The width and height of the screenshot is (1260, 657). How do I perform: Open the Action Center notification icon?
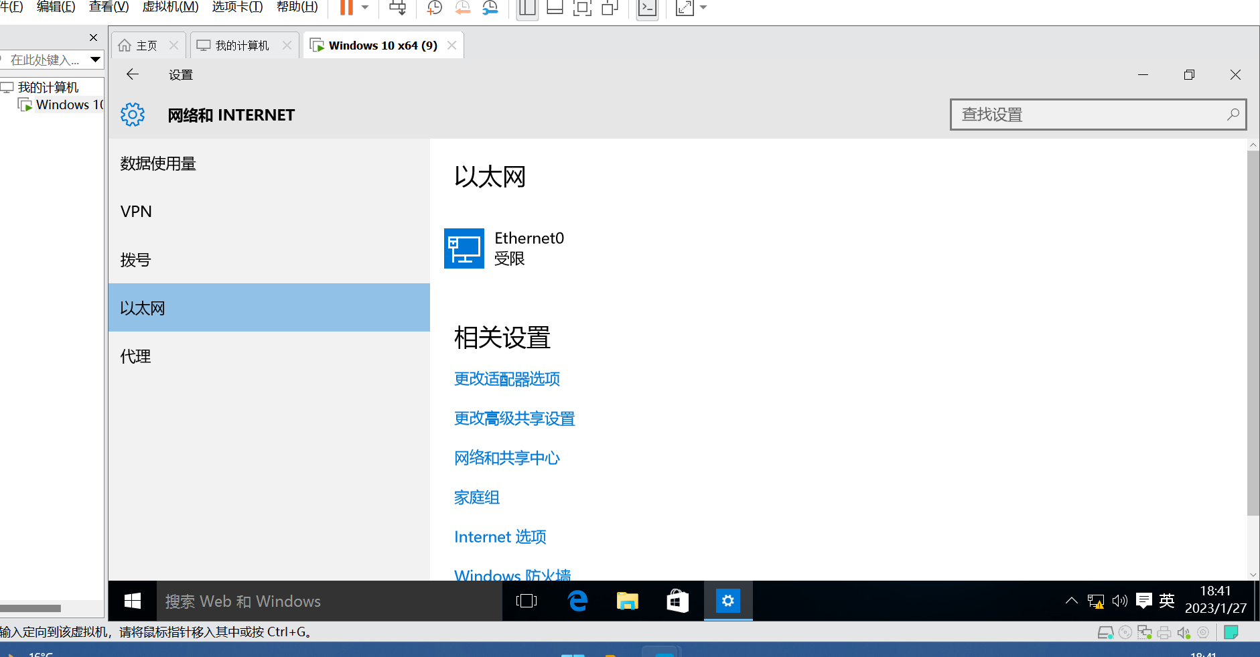click(x=1144, y=601)
